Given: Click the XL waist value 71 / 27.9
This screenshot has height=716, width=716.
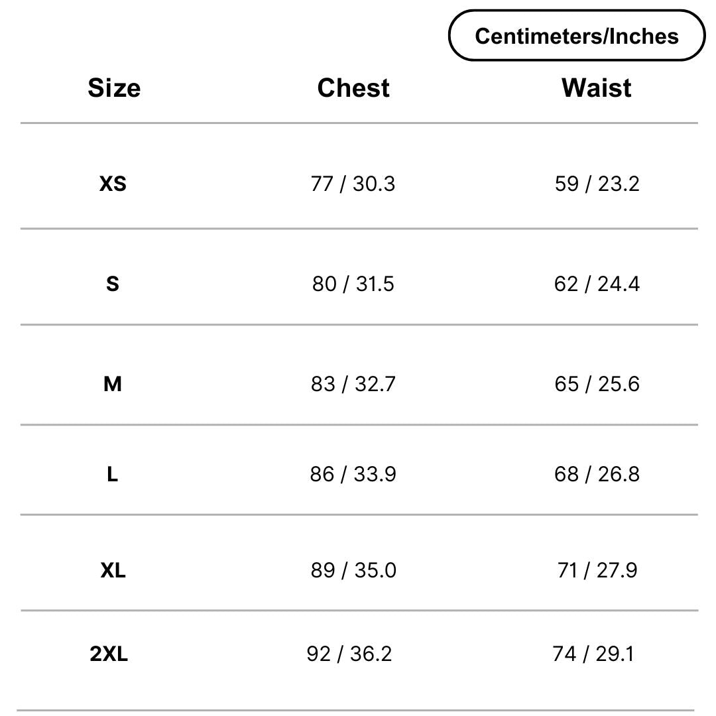Looking at the screenshot, I should point(597,570).
